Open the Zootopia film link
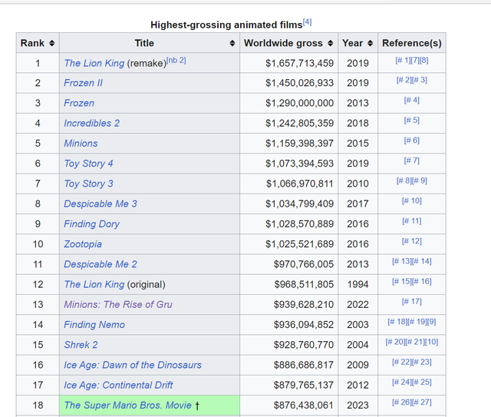 pyautogui.click(x=83, y=244)
